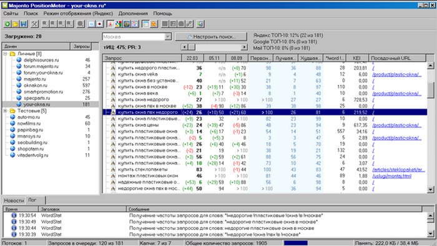Select row купить окна без установ...

pyautogui.click(x=265, y=81)
